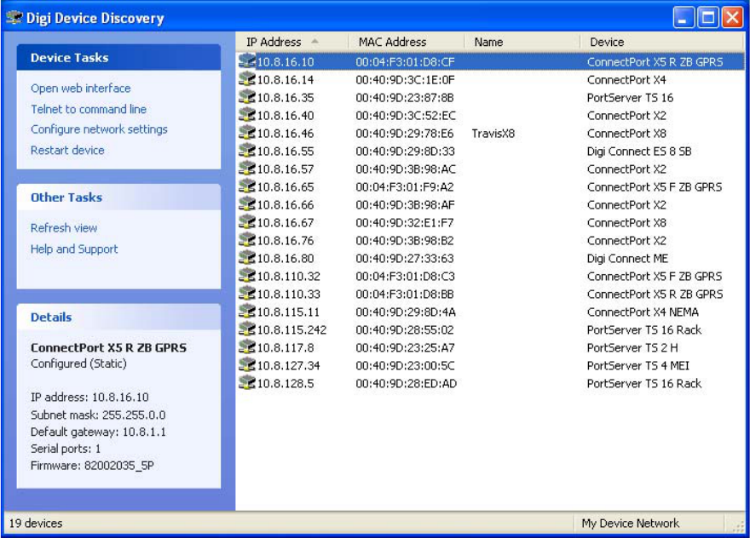
Task: Click device icon for 10.8.115.11
Action: [x=247, y=311]
